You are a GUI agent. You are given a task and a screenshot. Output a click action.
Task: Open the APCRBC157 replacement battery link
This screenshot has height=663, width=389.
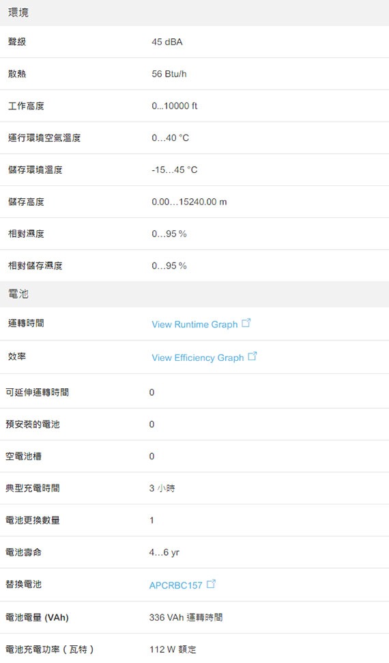pos(175,586)
